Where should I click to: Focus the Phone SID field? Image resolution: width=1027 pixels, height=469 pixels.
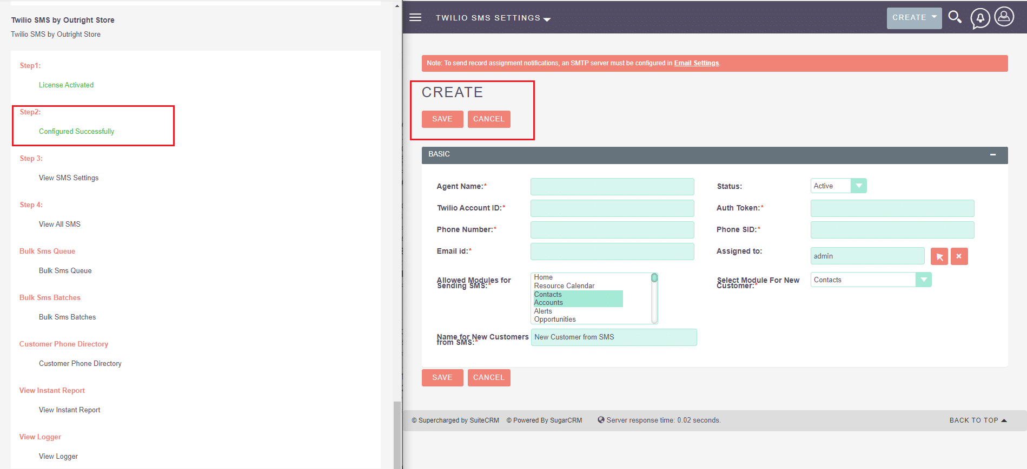(x=892, y=230)
